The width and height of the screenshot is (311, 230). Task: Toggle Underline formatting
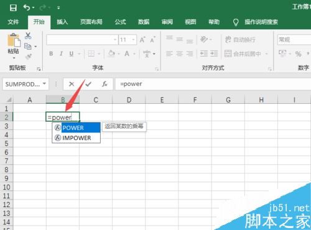(x=72, y=54)
